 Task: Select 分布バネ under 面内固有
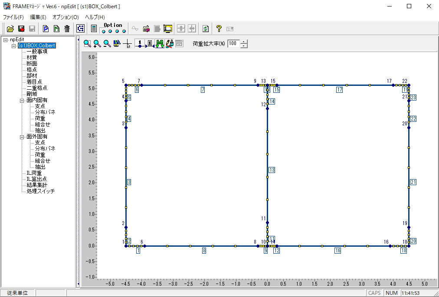click(x=45, y=112)
